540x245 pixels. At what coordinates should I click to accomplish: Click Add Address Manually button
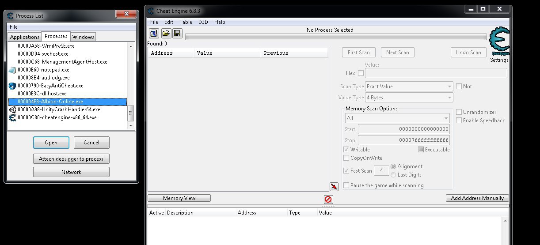(x=477, y=198)
